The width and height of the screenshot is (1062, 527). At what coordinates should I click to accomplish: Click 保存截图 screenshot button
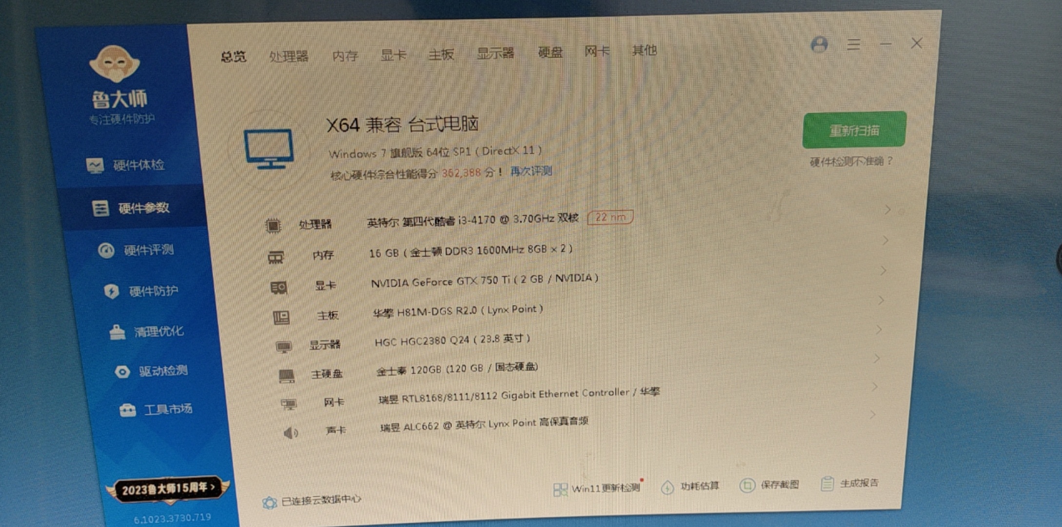click(x=769, y=485)
